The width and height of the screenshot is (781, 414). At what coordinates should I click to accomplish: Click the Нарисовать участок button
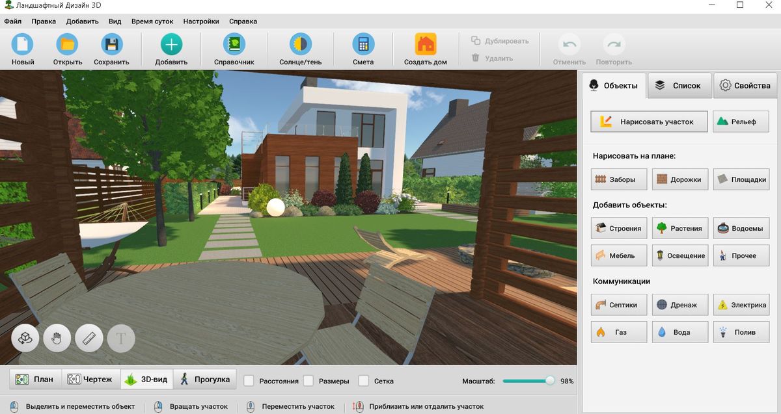tap(649, 122)
